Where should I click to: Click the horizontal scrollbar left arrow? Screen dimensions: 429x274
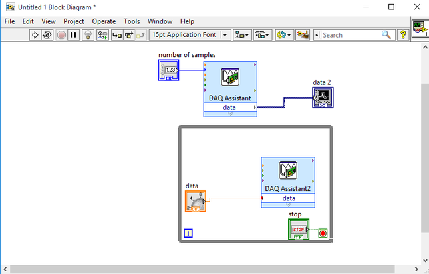[x=5, y=269]
